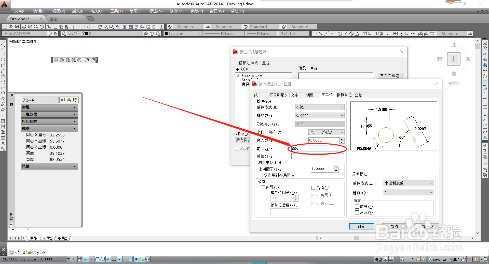This screenshot has width=489, height=264.
Task: Click the Diameter dimension tool icon
Action: pos(351,34)
